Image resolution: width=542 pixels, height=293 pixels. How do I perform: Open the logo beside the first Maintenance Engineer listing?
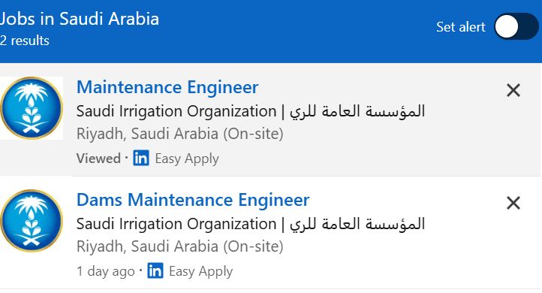32,108
